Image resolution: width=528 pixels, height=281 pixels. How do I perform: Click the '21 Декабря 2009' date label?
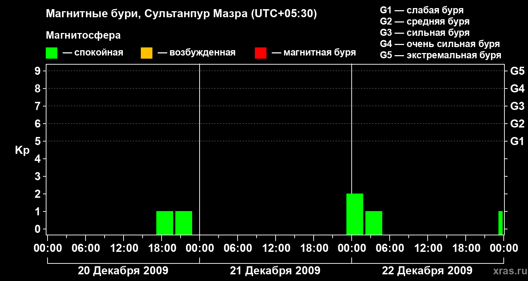(275, 271)
